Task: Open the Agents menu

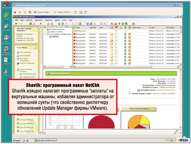Action: [57, 20]
